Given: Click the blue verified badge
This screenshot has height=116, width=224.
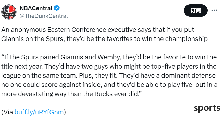Looking at the screenshot, I should [57, 8].
